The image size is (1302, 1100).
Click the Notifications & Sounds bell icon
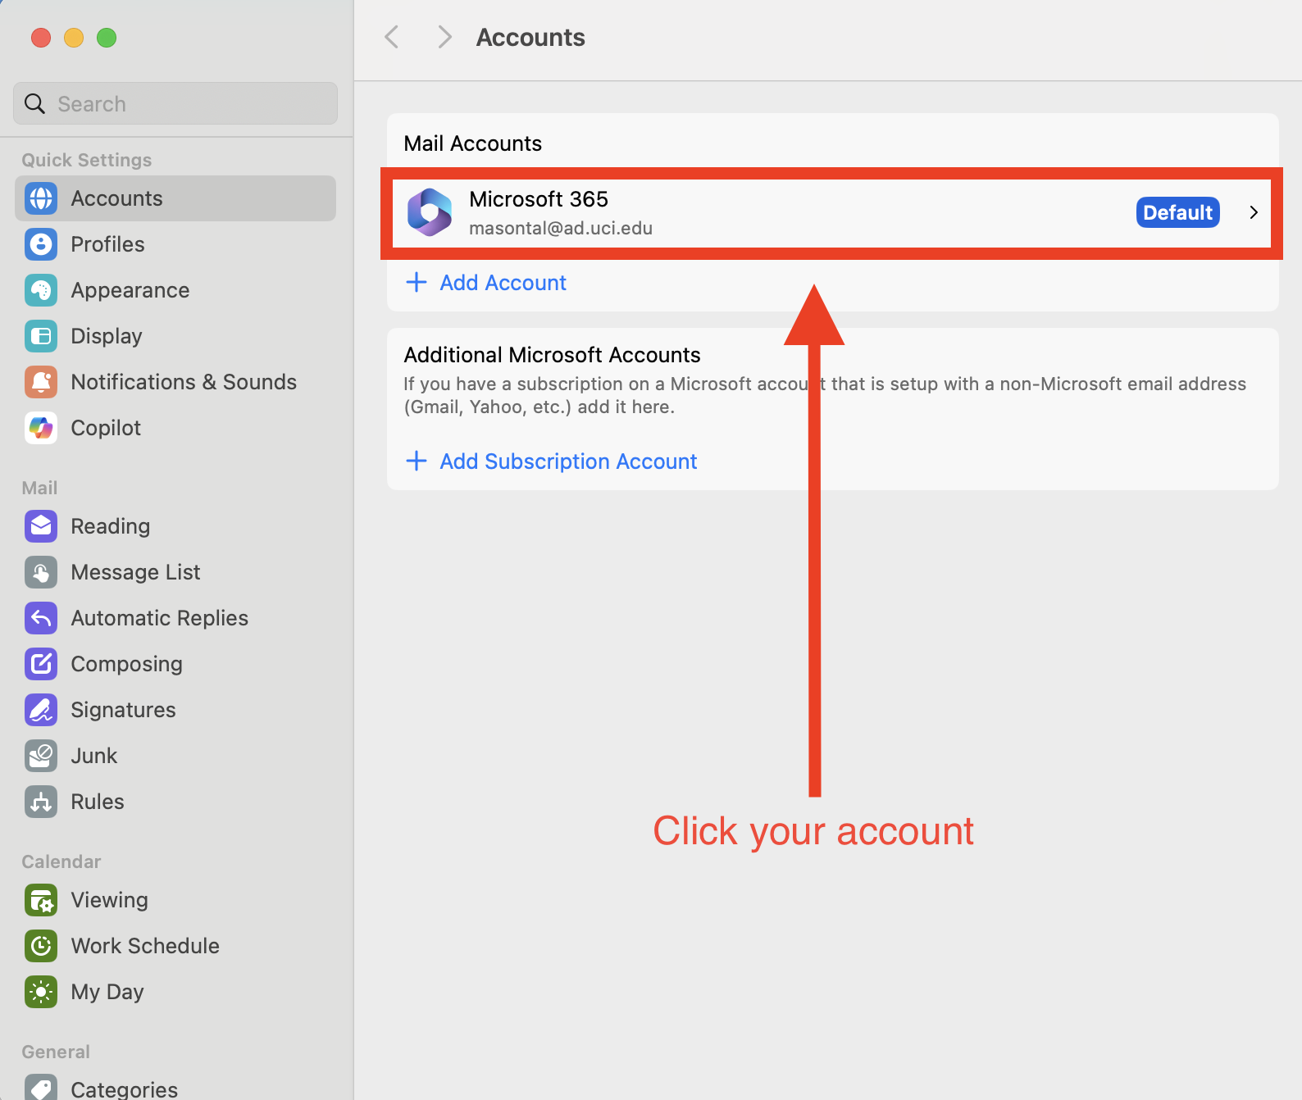(41, 382)
